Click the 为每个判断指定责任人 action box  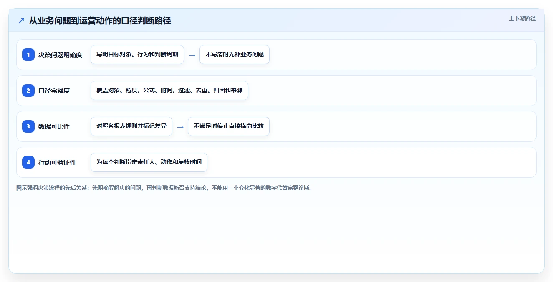tap(149, 162)
